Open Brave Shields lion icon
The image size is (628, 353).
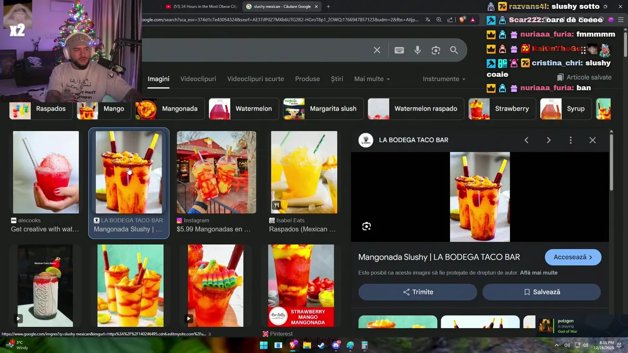pyautogui.click(x=462, y=20)
